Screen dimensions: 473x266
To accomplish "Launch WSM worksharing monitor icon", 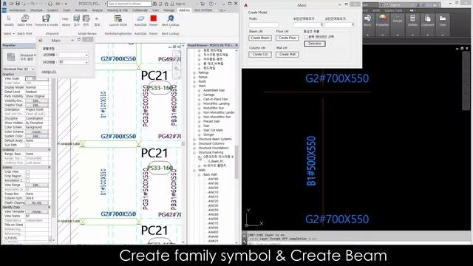I will (x=118, y=18).
